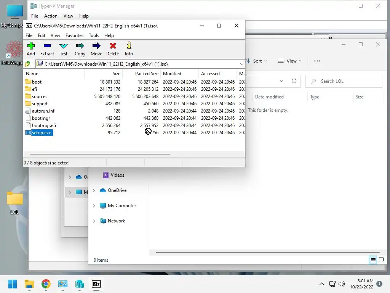Click the red Delete icon
Image resolution: width=390 pixels, height=293 pixels.
pyautogui.click(x=113, y=49)
